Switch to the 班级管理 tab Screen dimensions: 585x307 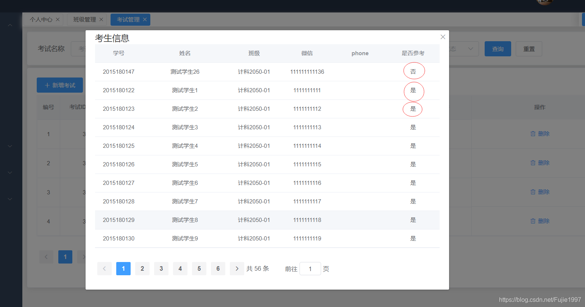click(84, 19)
